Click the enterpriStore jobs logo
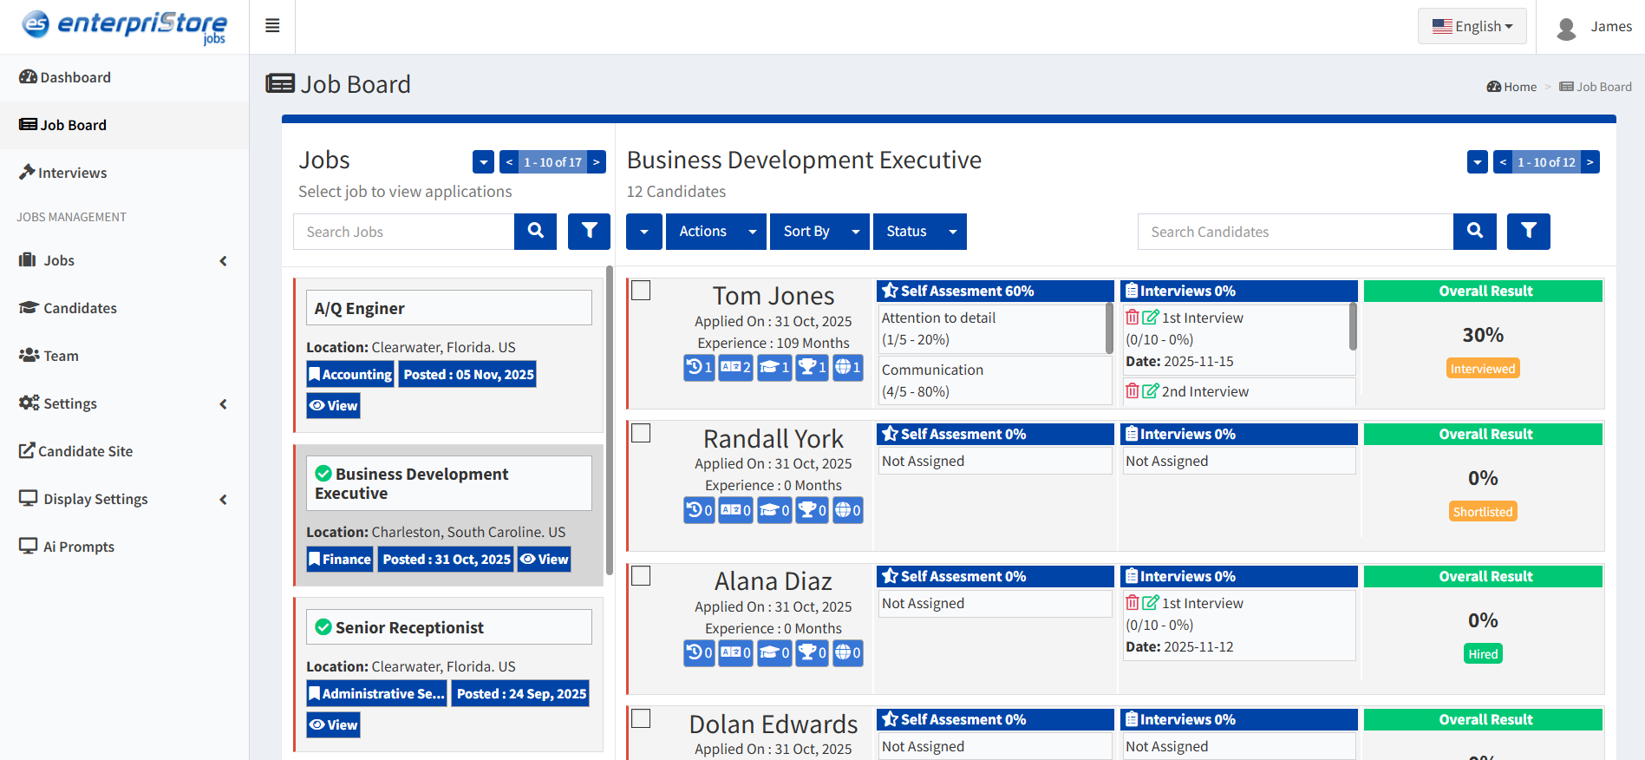The height and width of the screenshot is (760, 1645). click(x=124, y=26)
